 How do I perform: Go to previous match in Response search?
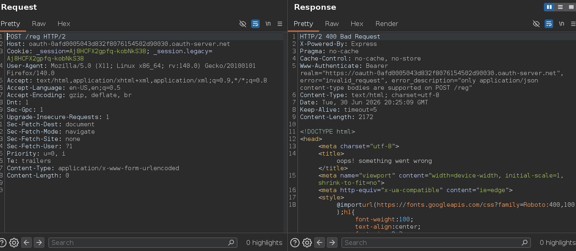coord(320,242)
